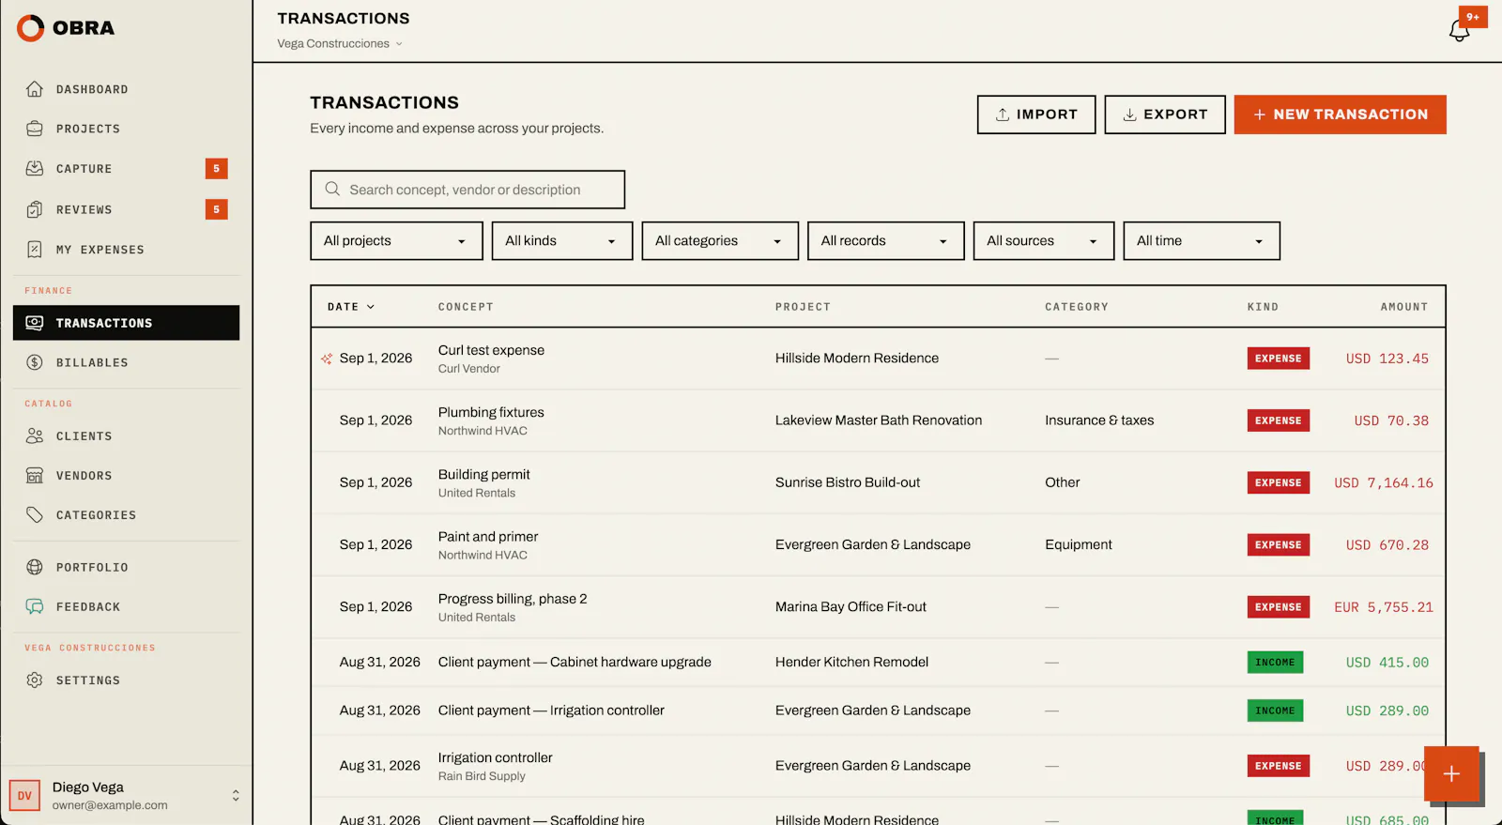The image size is (1502, 825).
Task: Select Billables in the sidebar
Action: point(126,362)
